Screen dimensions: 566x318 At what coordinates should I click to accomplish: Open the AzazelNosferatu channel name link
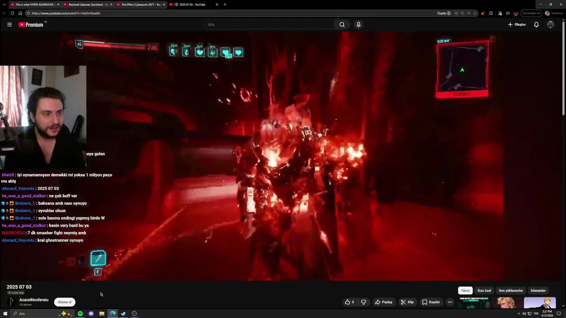tap(34, 300)
